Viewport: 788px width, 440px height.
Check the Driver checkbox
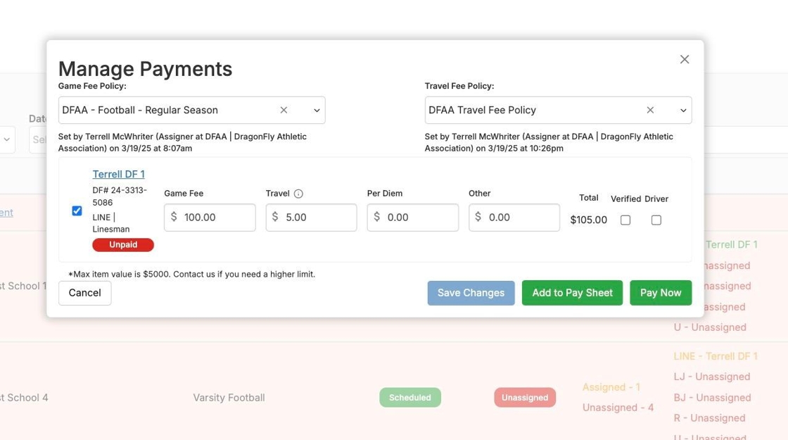(x=656, y=220)
